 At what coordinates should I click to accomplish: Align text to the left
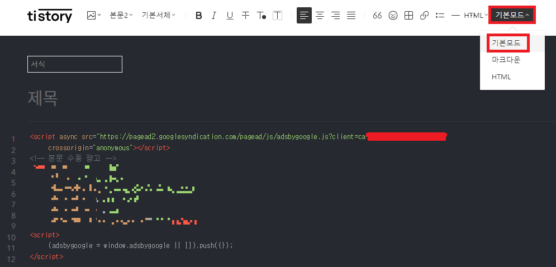coord(304,16)
